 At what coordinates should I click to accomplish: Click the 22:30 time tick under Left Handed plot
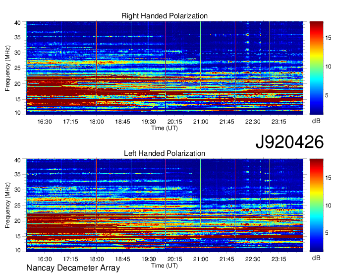[253, 259]
